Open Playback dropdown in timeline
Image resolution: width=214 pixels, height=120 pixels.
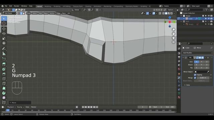click(11, 107)
